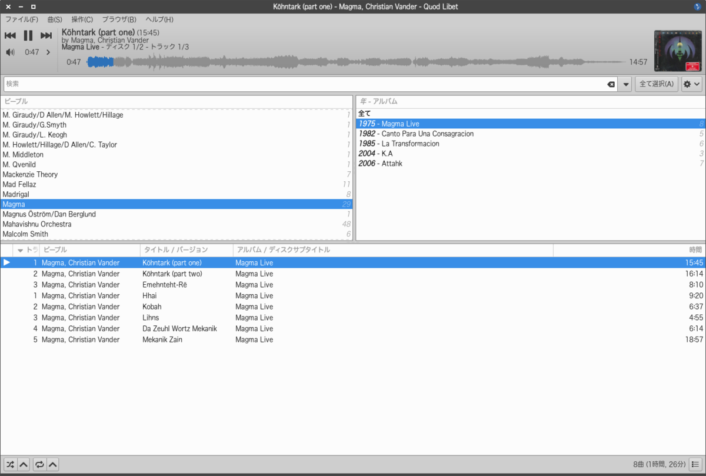
Task: Sort by アルバム / ディスクサブタイトル column header
Action: [x=393, y=250]
